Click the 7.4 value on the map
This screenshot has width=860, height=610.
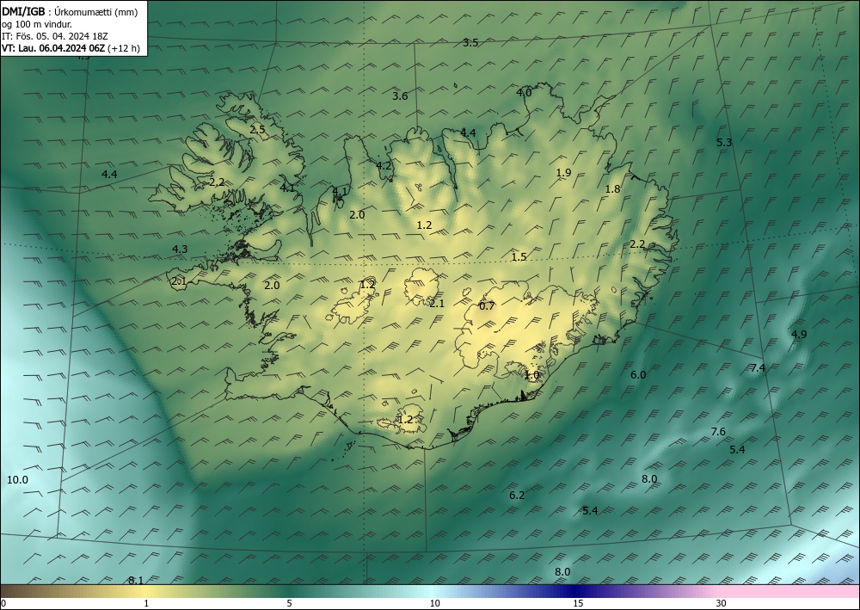point(758,368)
